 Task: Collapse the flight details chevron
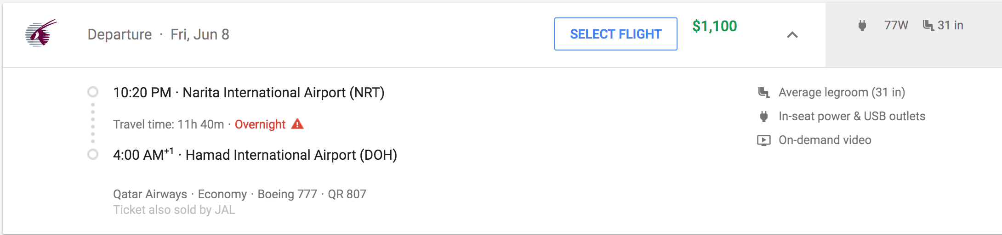[x=792, y=35]
